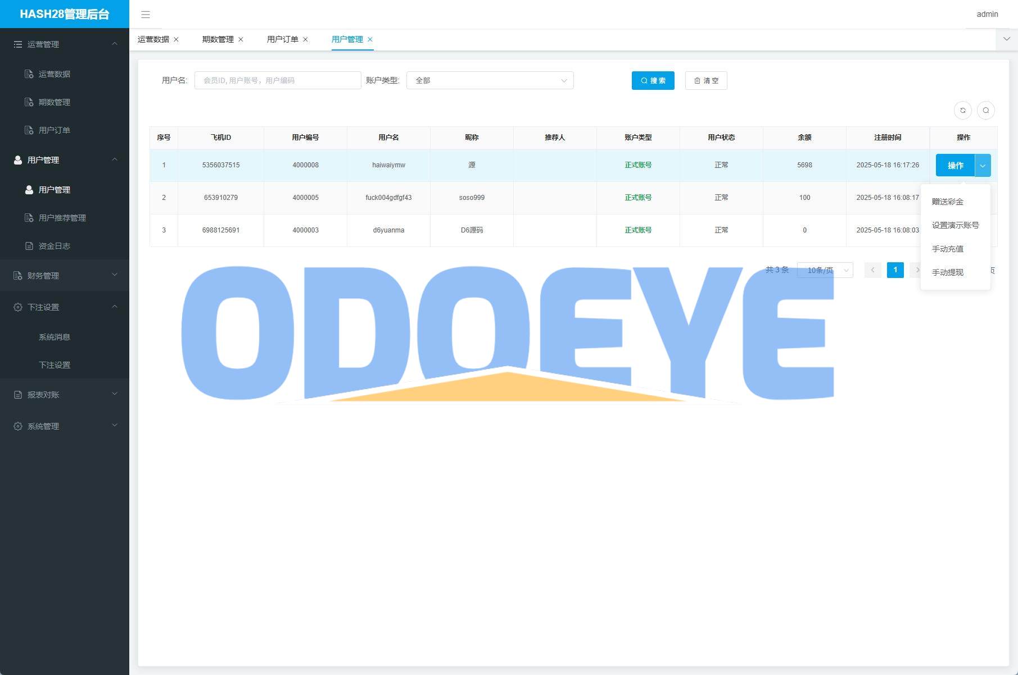Open 资金日志 in the sidebar
This screenshot has height=675, width=1018.
tap(65, 245)
